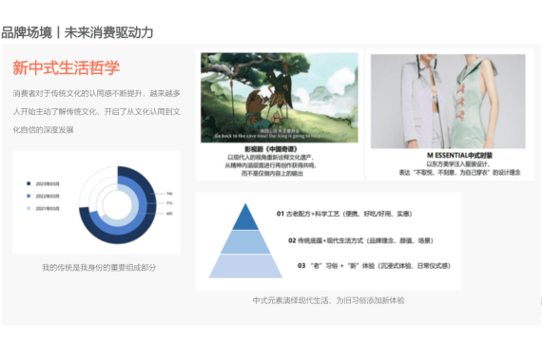Click the slide title 品牌场境 | 未来消费驱动力

click(77, 33)
